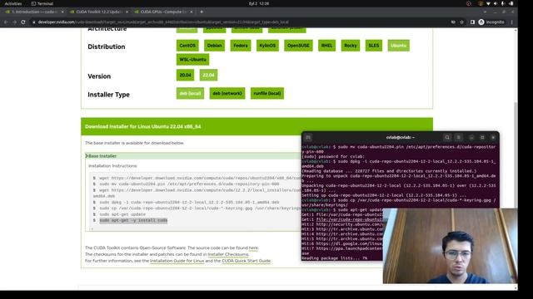Click the developer.nvidia.com address bar
Image resolution: width=533 pixels, height=299 pixels.
coord(238,22)
